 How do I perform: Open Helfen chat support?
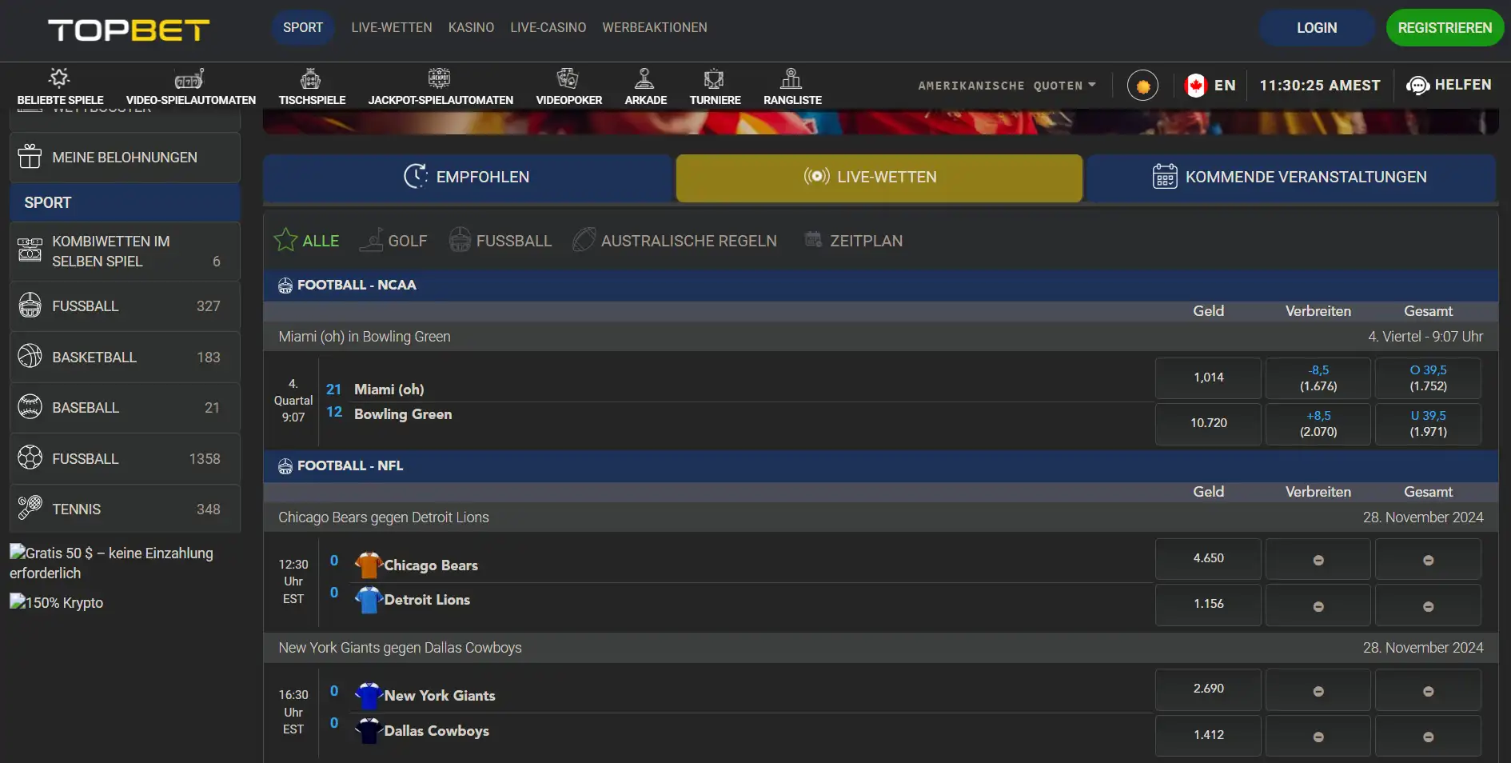tap(1449, 85)
